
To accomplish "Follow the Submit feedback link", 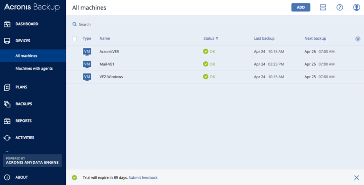I will point(143,177).
